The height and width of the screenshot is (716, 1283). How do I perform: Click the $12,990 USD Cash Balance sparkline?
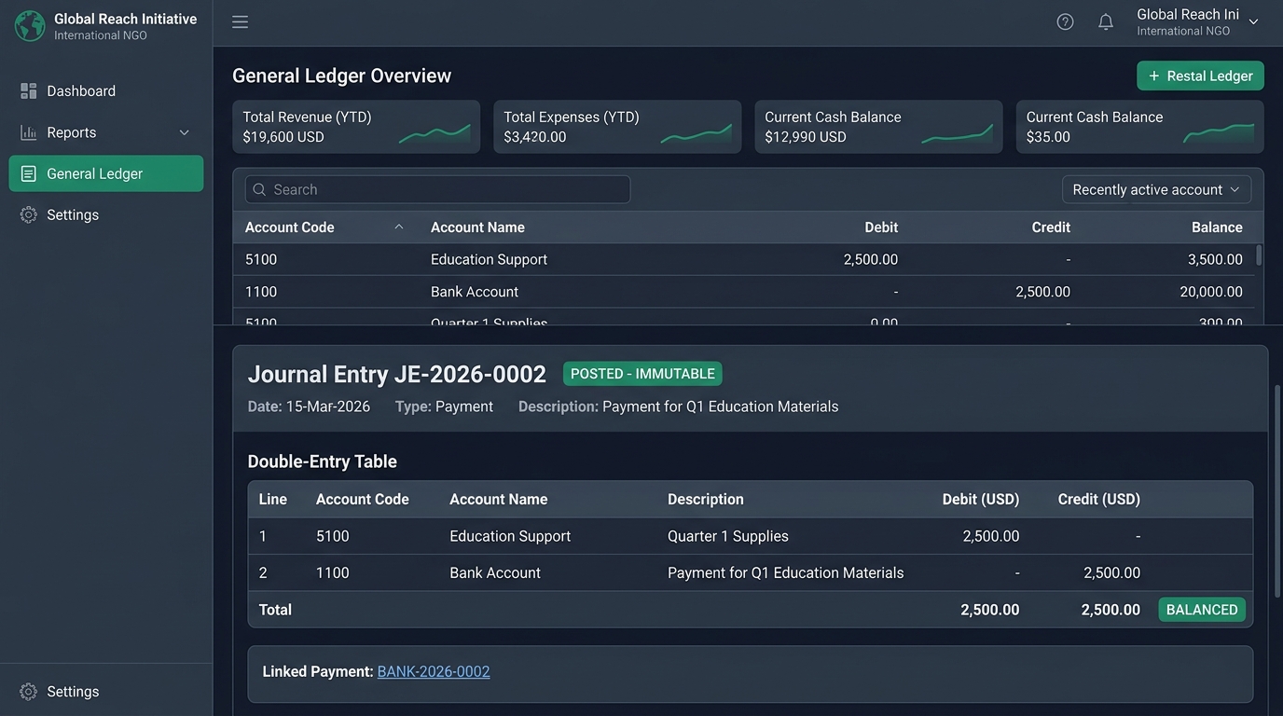click(958, 134)
